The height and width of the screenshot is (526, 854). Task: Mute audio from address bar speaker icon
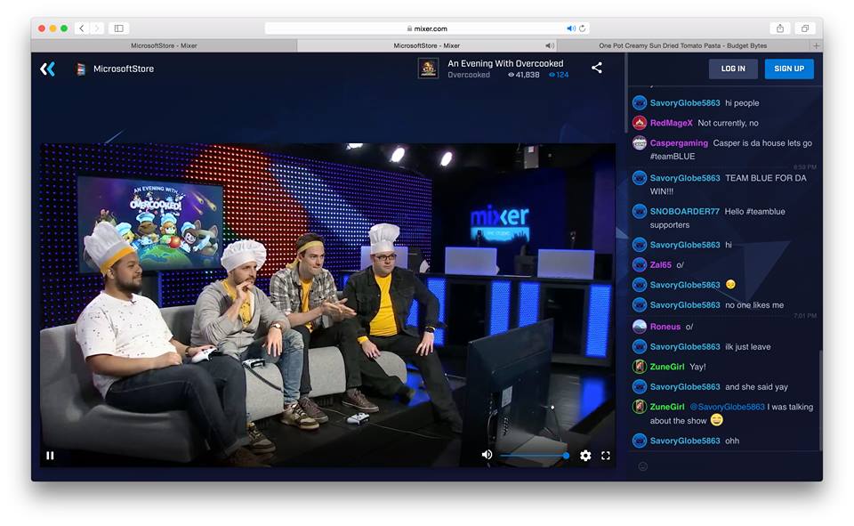(570, 28)
